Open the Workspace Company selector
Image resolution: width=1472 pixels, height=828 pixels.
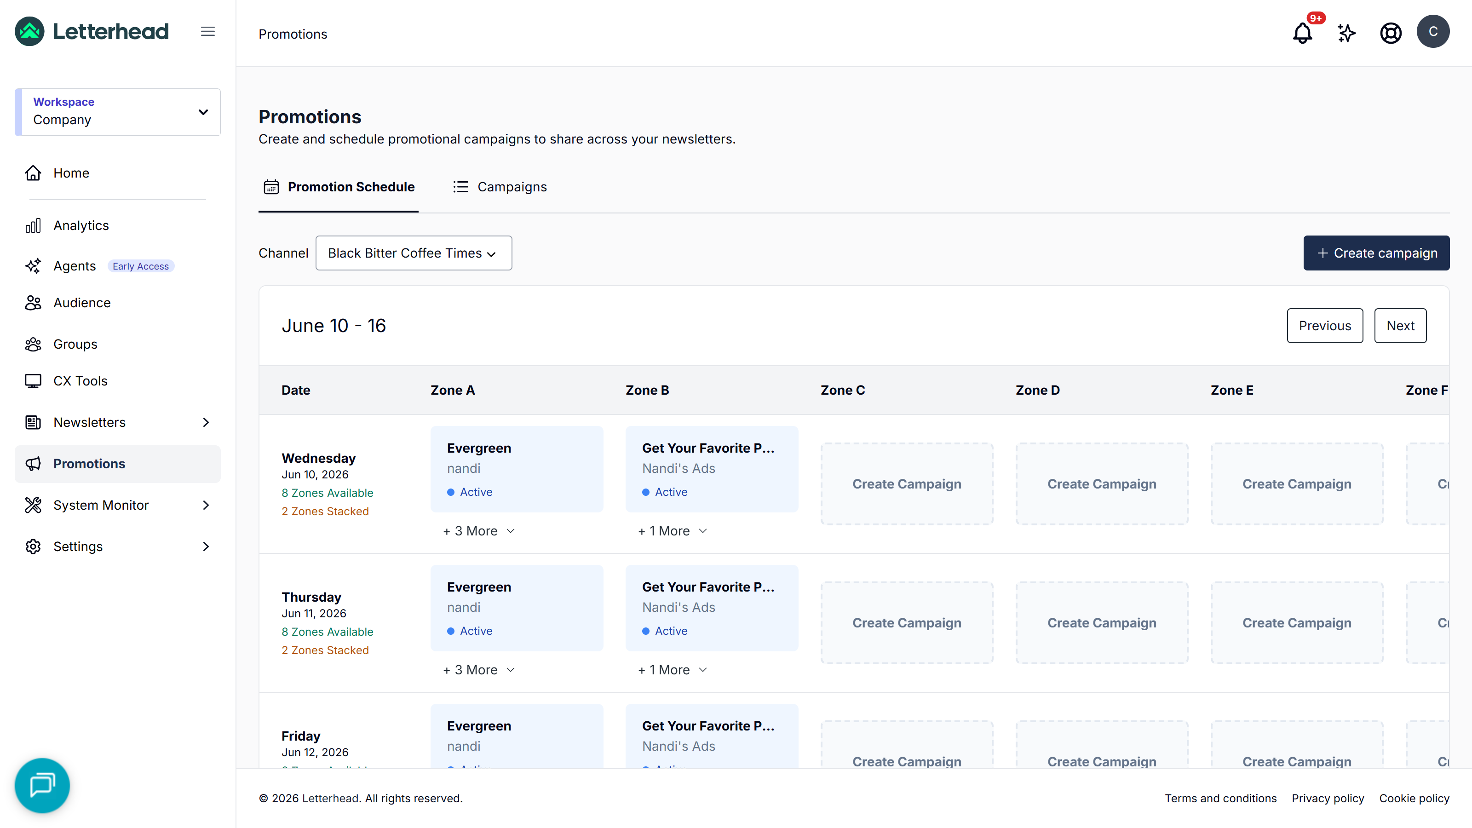click(118, 112)
